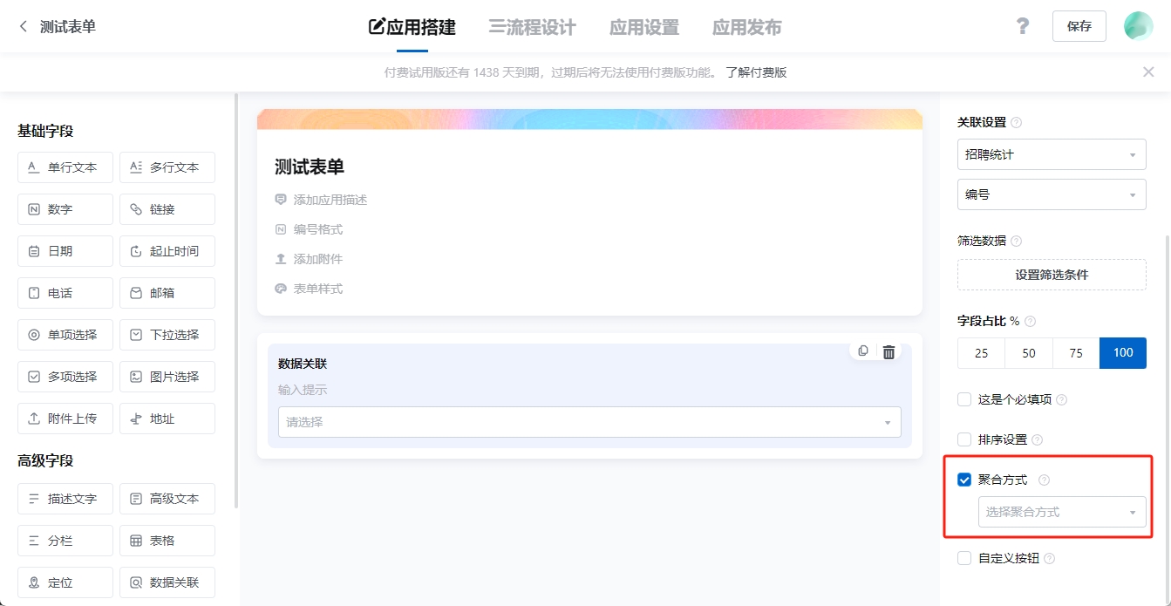Set field width to 50 percent
Viewport: 1171px width, 606px height.
(1028, 352)
